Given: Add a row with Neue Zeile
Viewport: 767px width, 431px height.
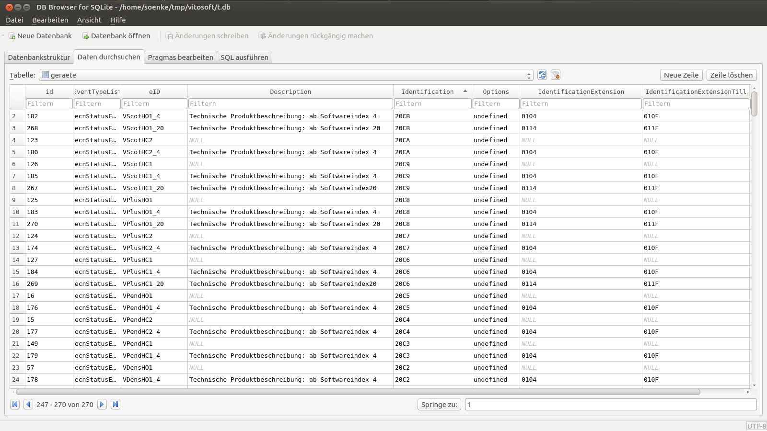Looking at the screenshot, I should tap(681, 75).
